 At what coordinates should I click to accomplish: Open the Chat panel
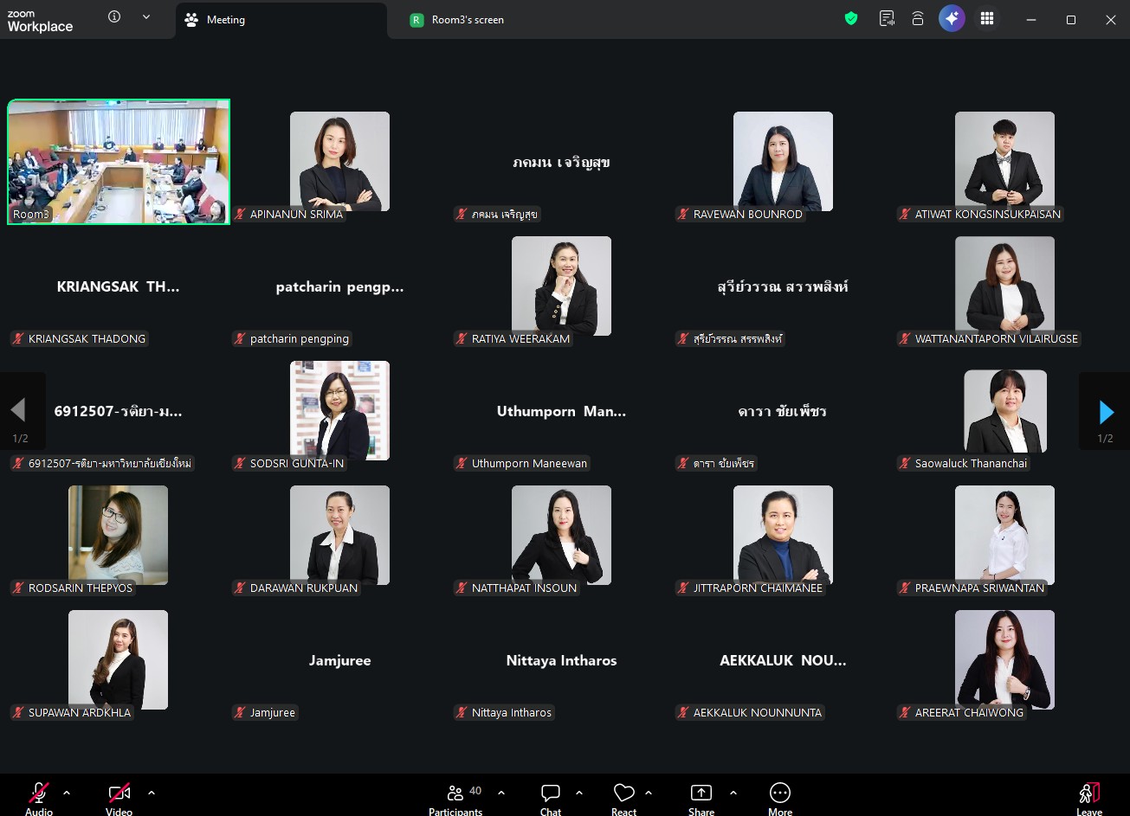pyautogui.click(x=551, y=796)
